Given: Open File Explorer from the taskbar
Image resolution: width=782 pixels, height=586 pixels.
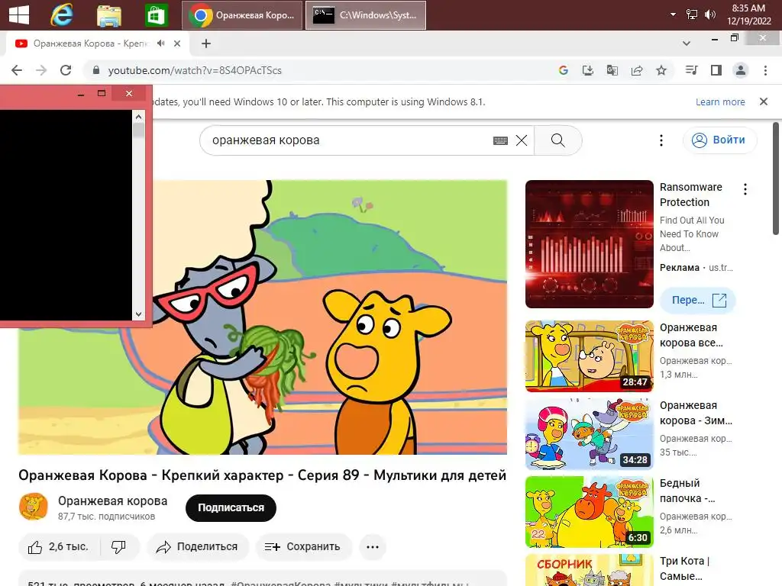Looking at the screenshot, I should coord(108,15).
